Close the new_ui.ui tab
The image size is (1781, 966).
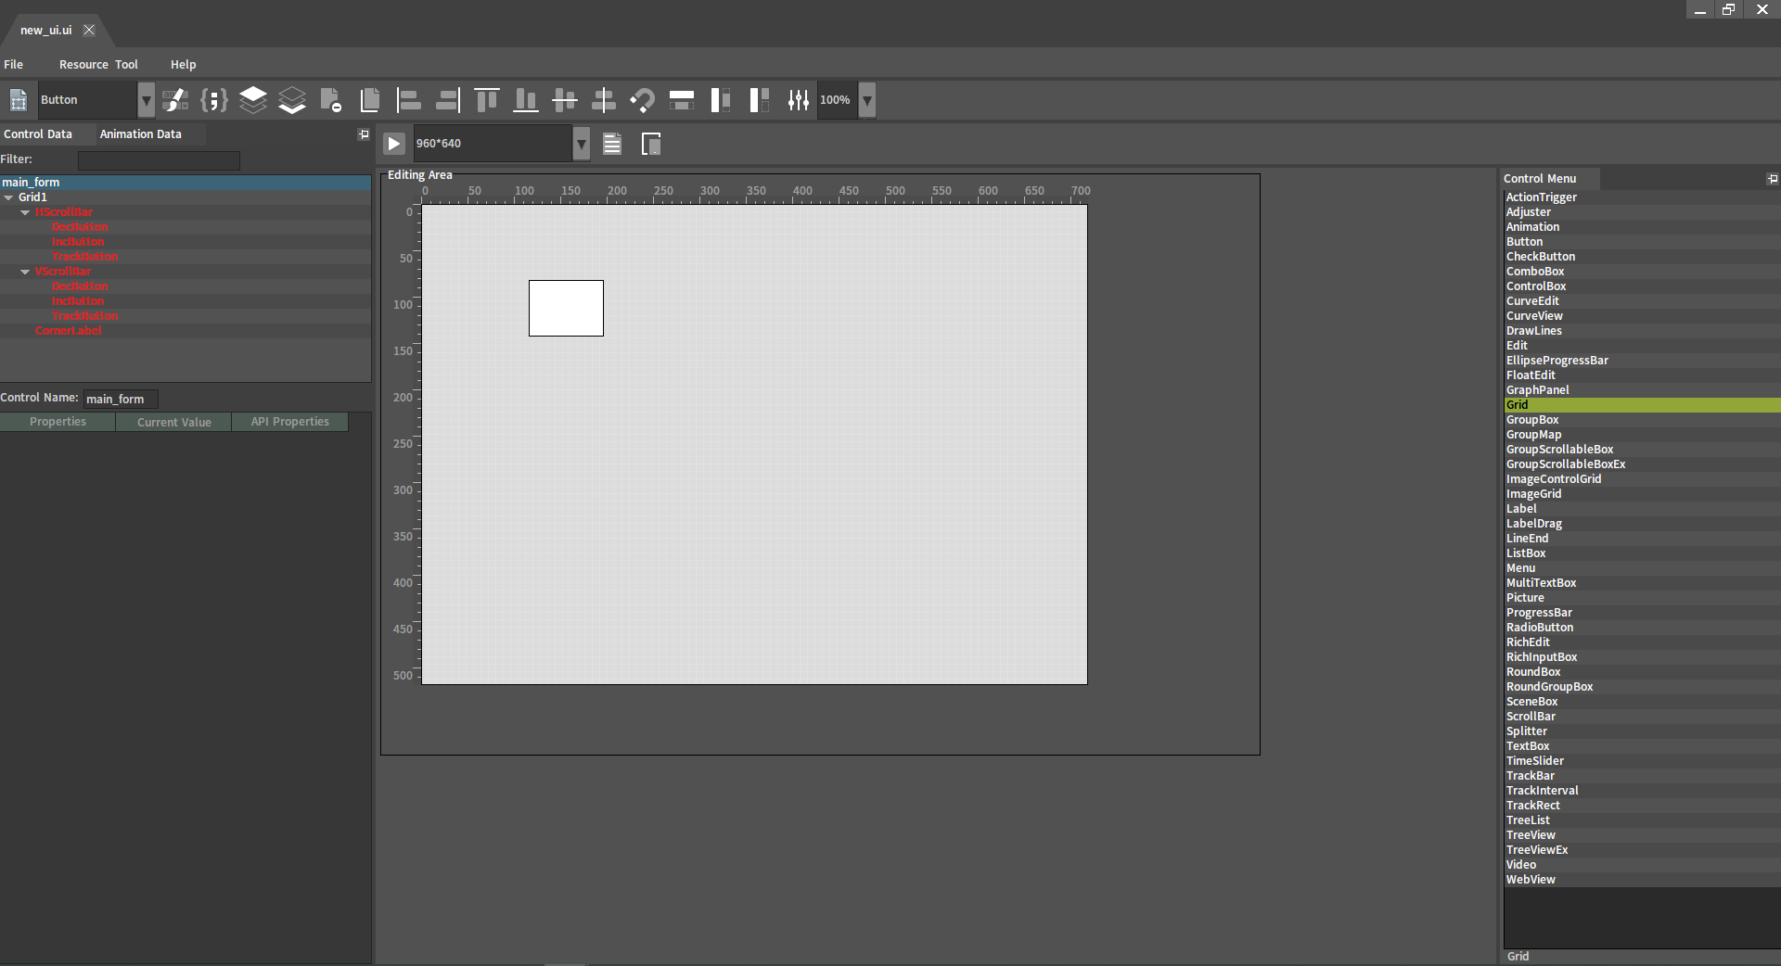click(x=89, y=30)
